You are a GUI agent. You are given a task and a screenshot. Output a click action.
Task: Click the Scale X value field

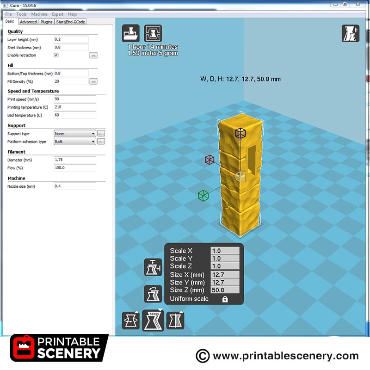tap(225, 251)
